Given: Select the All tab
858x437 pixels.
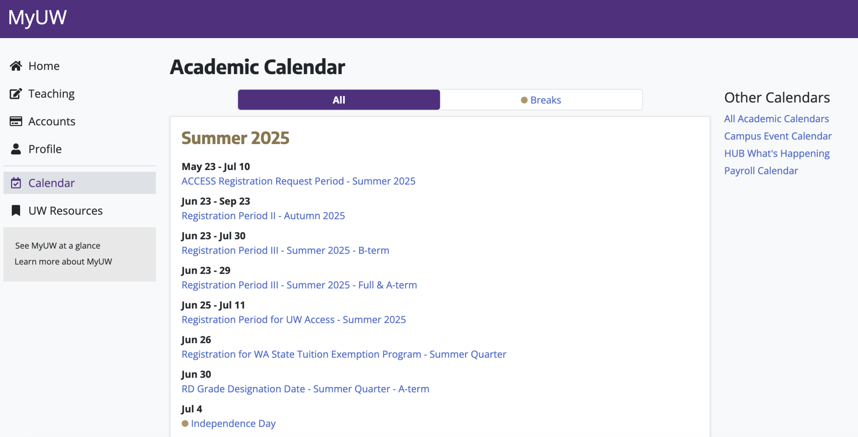Looking at the screenshot, I should pyautogui.click(x=339, y=100).
